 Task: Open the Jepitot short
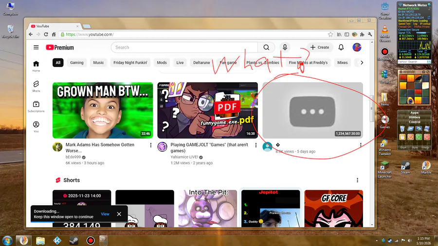coord(271,209)
